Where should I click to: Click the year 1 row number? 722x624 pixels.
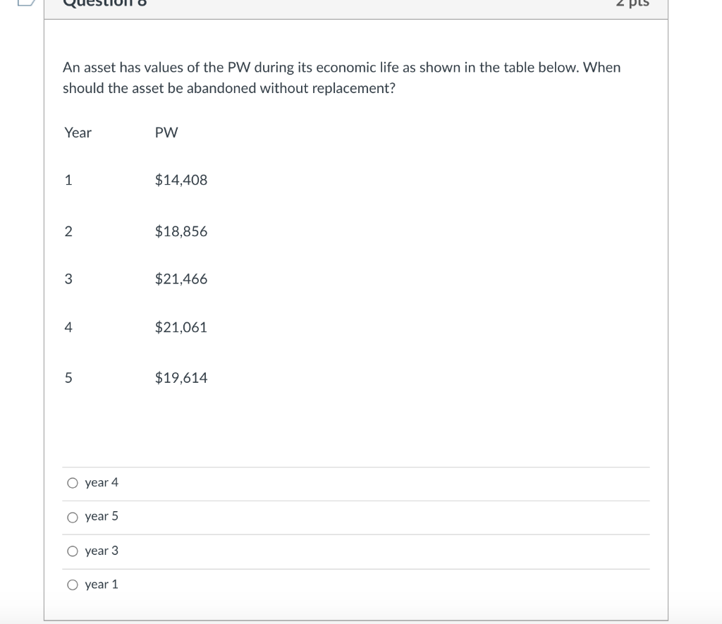[x=68, y=180]
